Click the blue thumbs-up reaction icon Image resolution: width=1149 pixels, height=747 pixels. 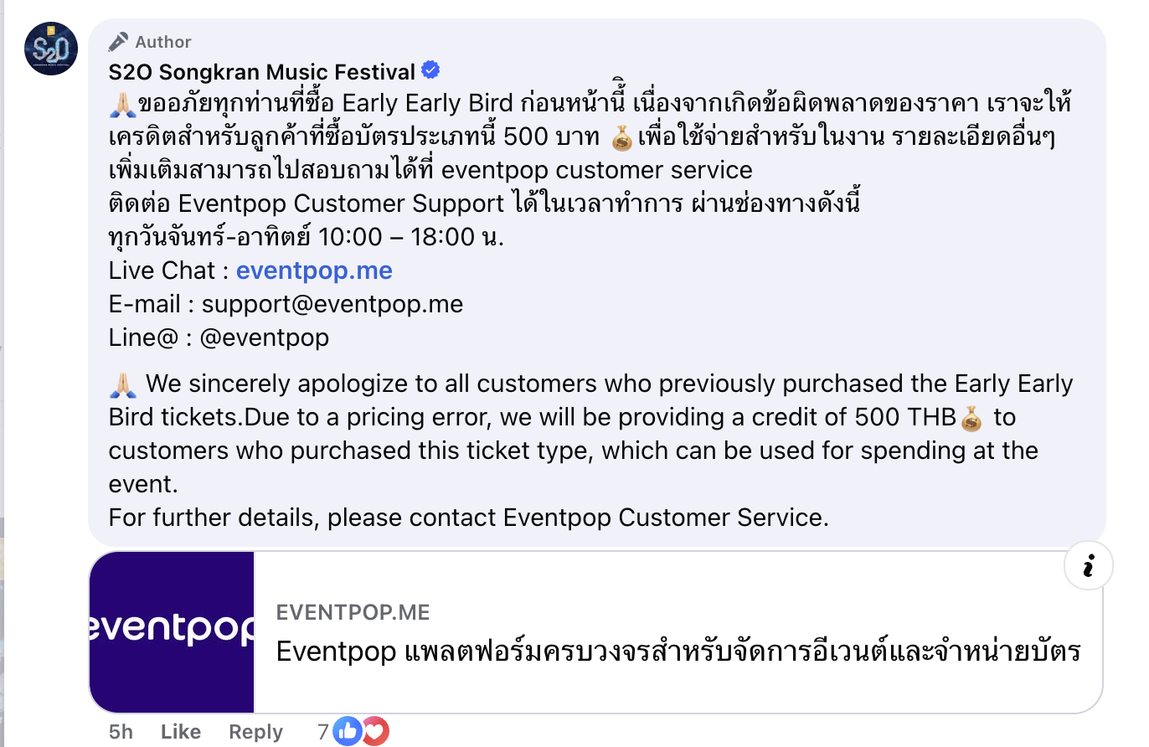click(x=347, y=731)
